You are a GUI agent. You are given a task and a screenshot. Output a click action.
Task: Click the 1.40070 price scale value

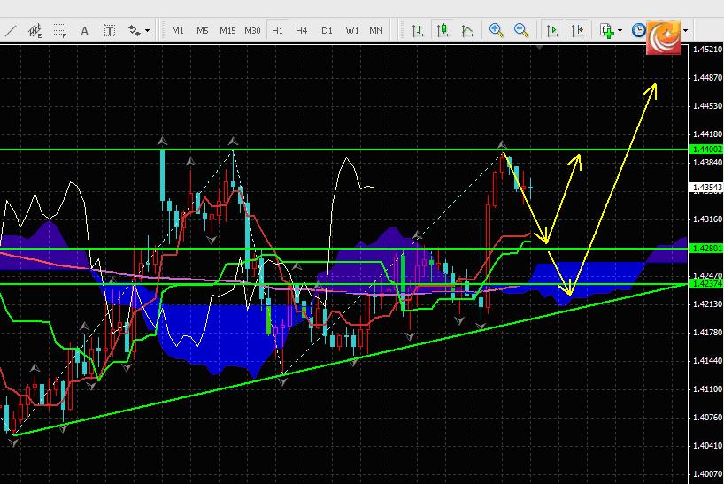707,474
